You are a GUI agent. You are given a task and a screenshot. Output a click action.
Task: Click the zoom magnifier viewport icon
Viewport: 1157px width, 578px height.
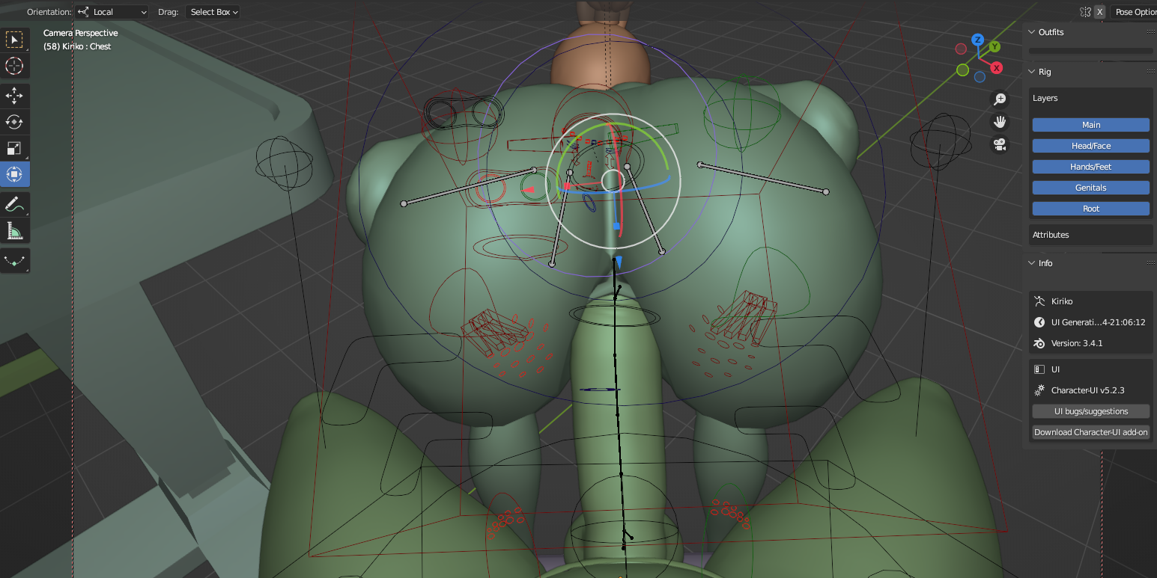(1000, 99)
